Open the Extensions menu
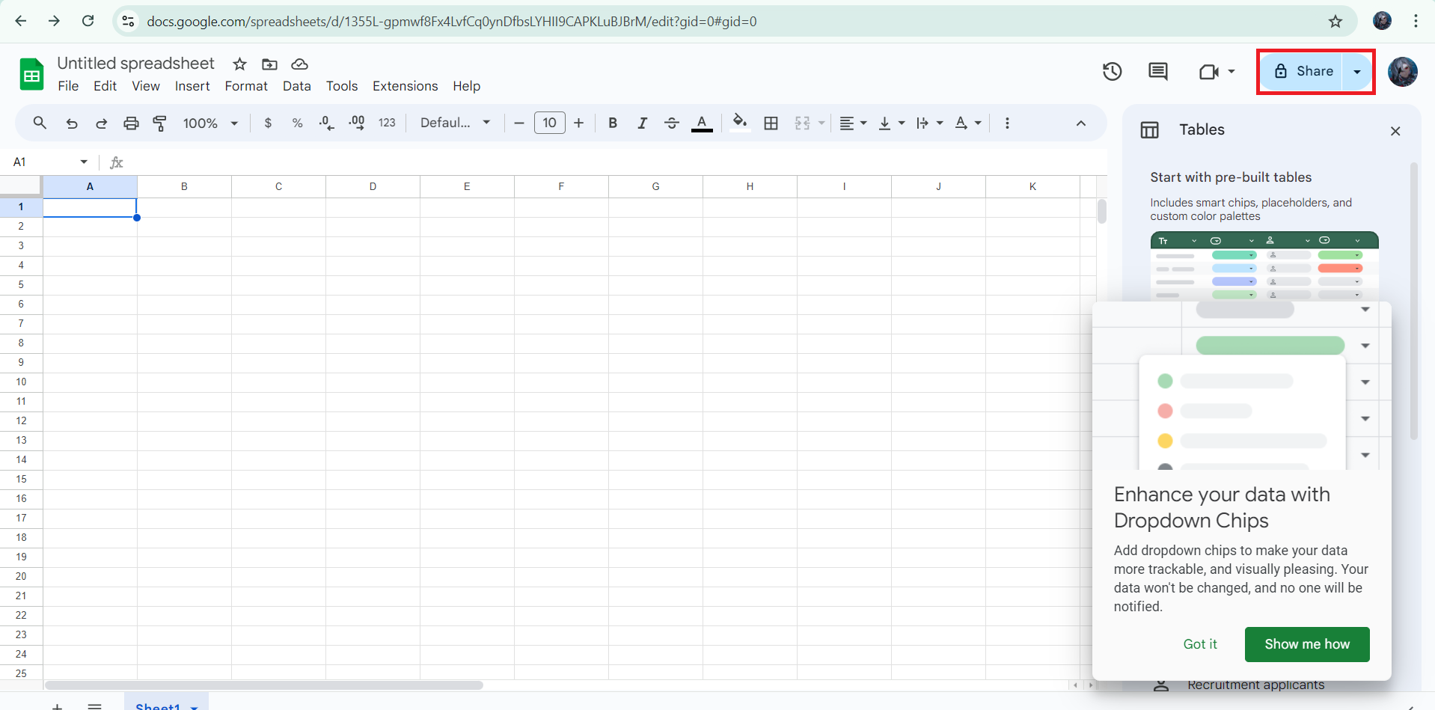This screenshot has width=1435, height=710. click(x=405, y=86)
